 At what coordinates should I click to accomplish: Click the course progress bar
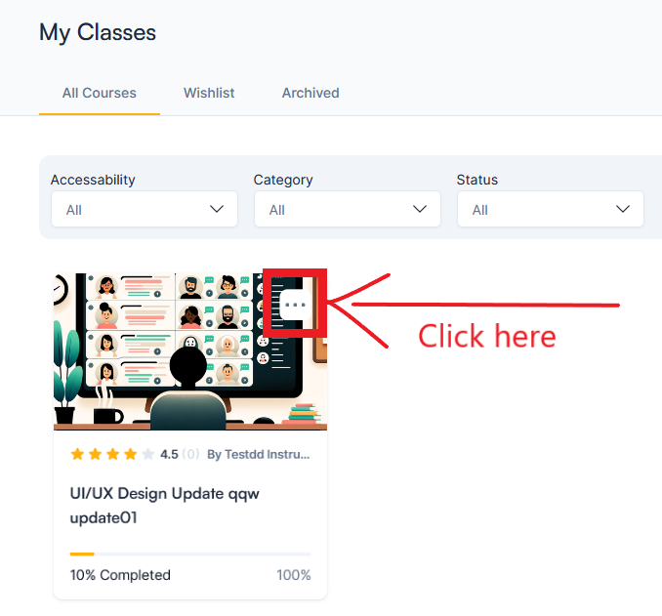tap(190, 554)
